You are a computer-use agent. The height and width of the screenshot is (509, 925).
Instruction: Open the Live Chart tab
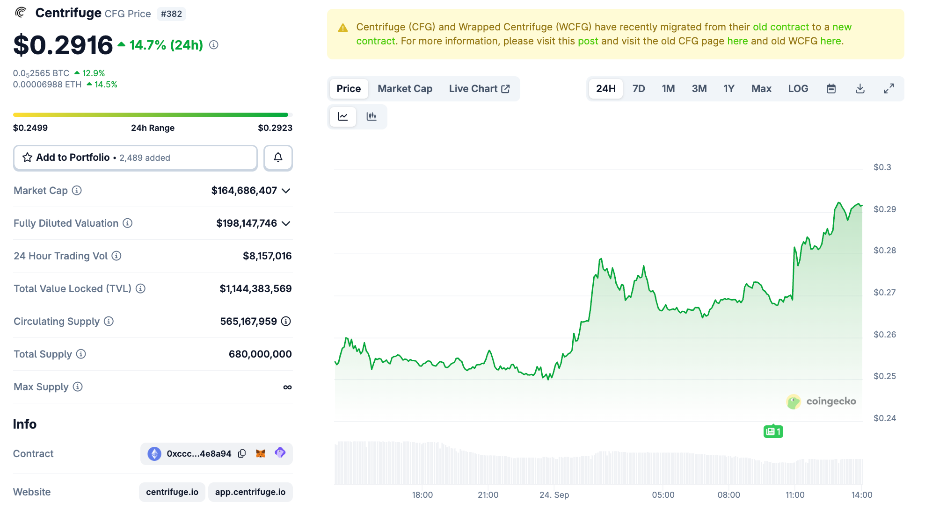coord(479,89)
